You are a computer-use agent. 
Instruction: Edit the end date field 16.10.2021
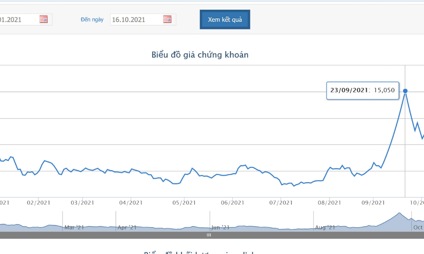point(143,19)
